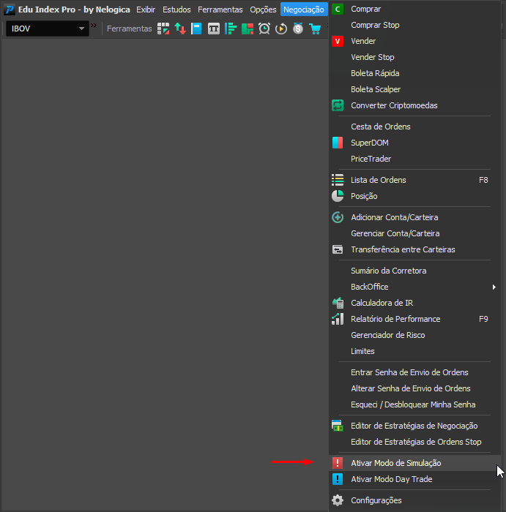Click the Configurações gear icon
506x512 pixels.
coord(338,500)
